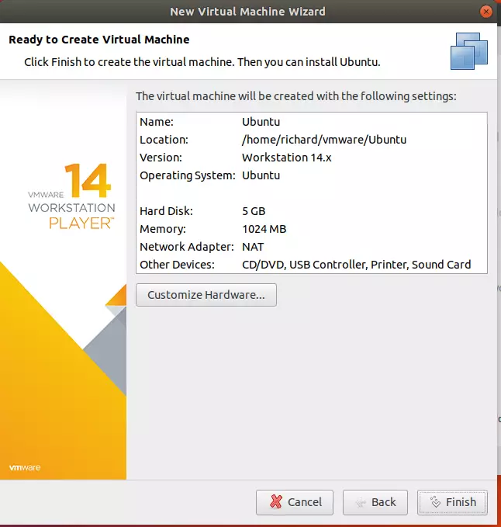Click the New Virtual Machine Wizard title bar
The height and width of the screenshot is (527, 501).
click(248, 12)
